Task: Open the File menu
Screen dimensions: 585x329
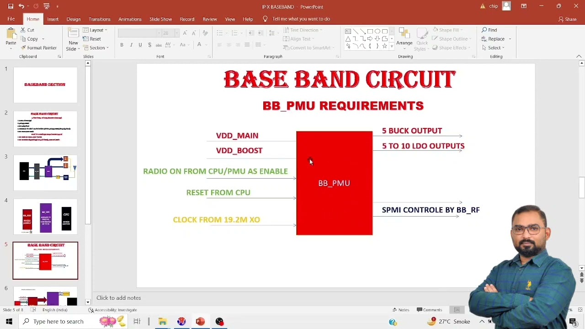Action: coord(11,19)
